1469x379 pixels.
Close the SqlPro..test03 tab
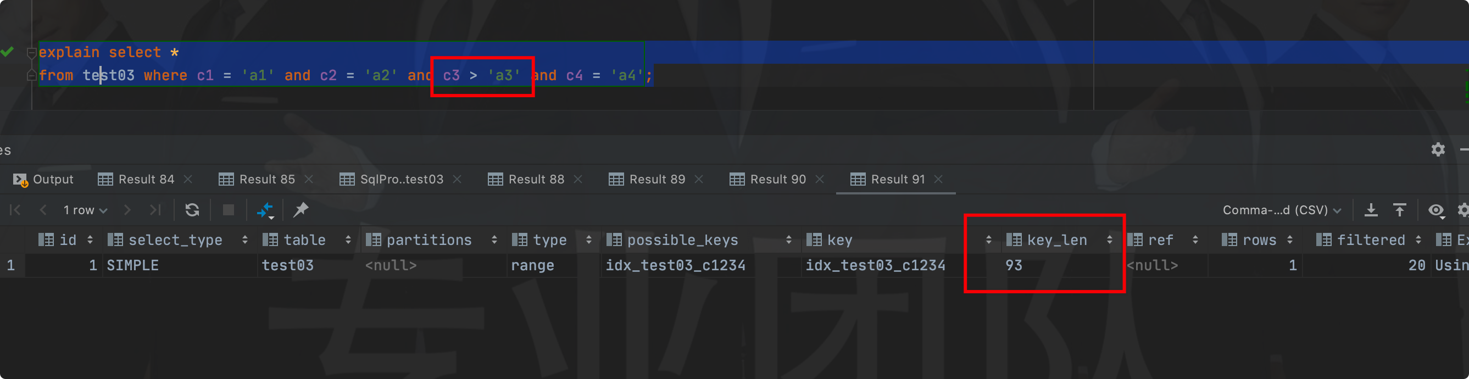pos(457,180)
